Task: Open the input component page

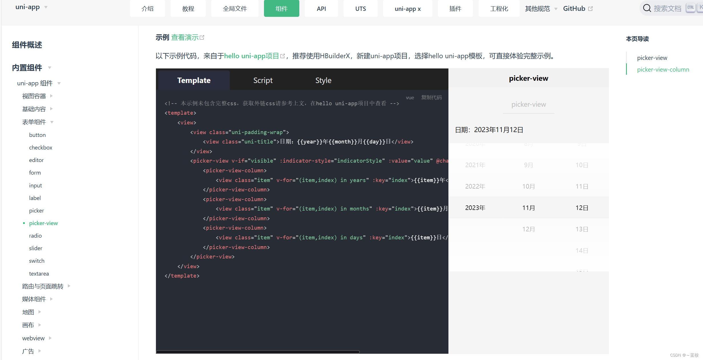Action: pos(35,185)
